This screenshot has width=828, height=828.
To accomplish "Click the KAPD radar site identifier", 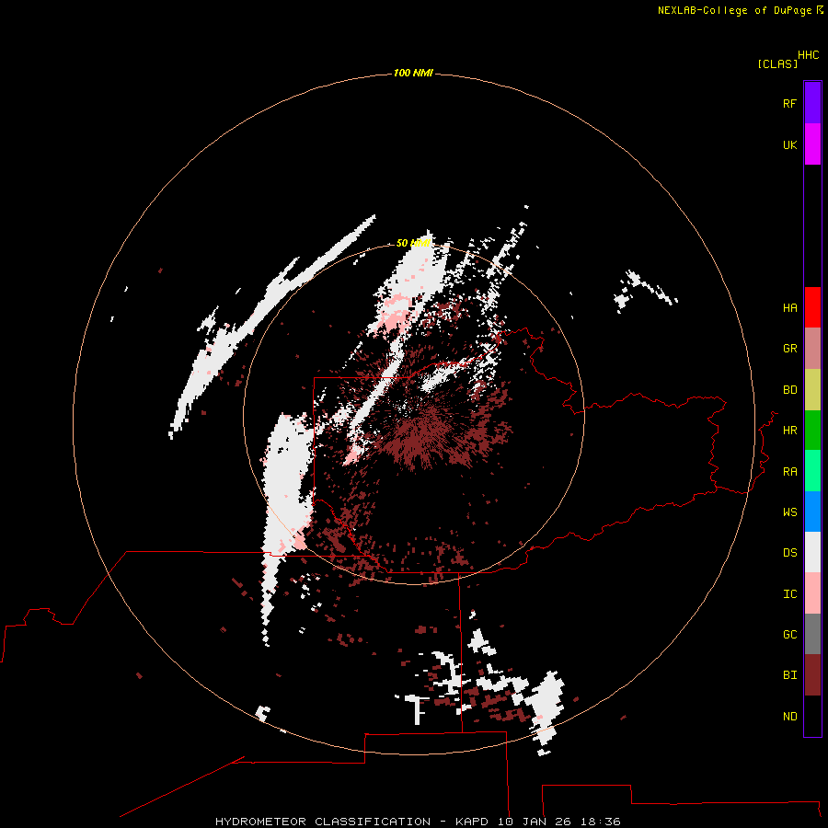I will click(473, 822).
